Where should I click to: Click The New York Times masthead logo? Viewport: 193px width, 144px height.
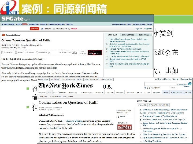[x=65, y=86]
